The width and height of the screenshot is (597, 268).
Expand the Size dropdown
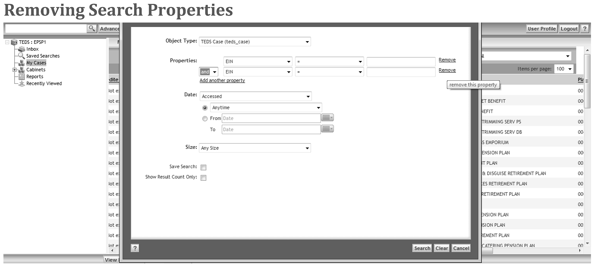click(255, 148)
